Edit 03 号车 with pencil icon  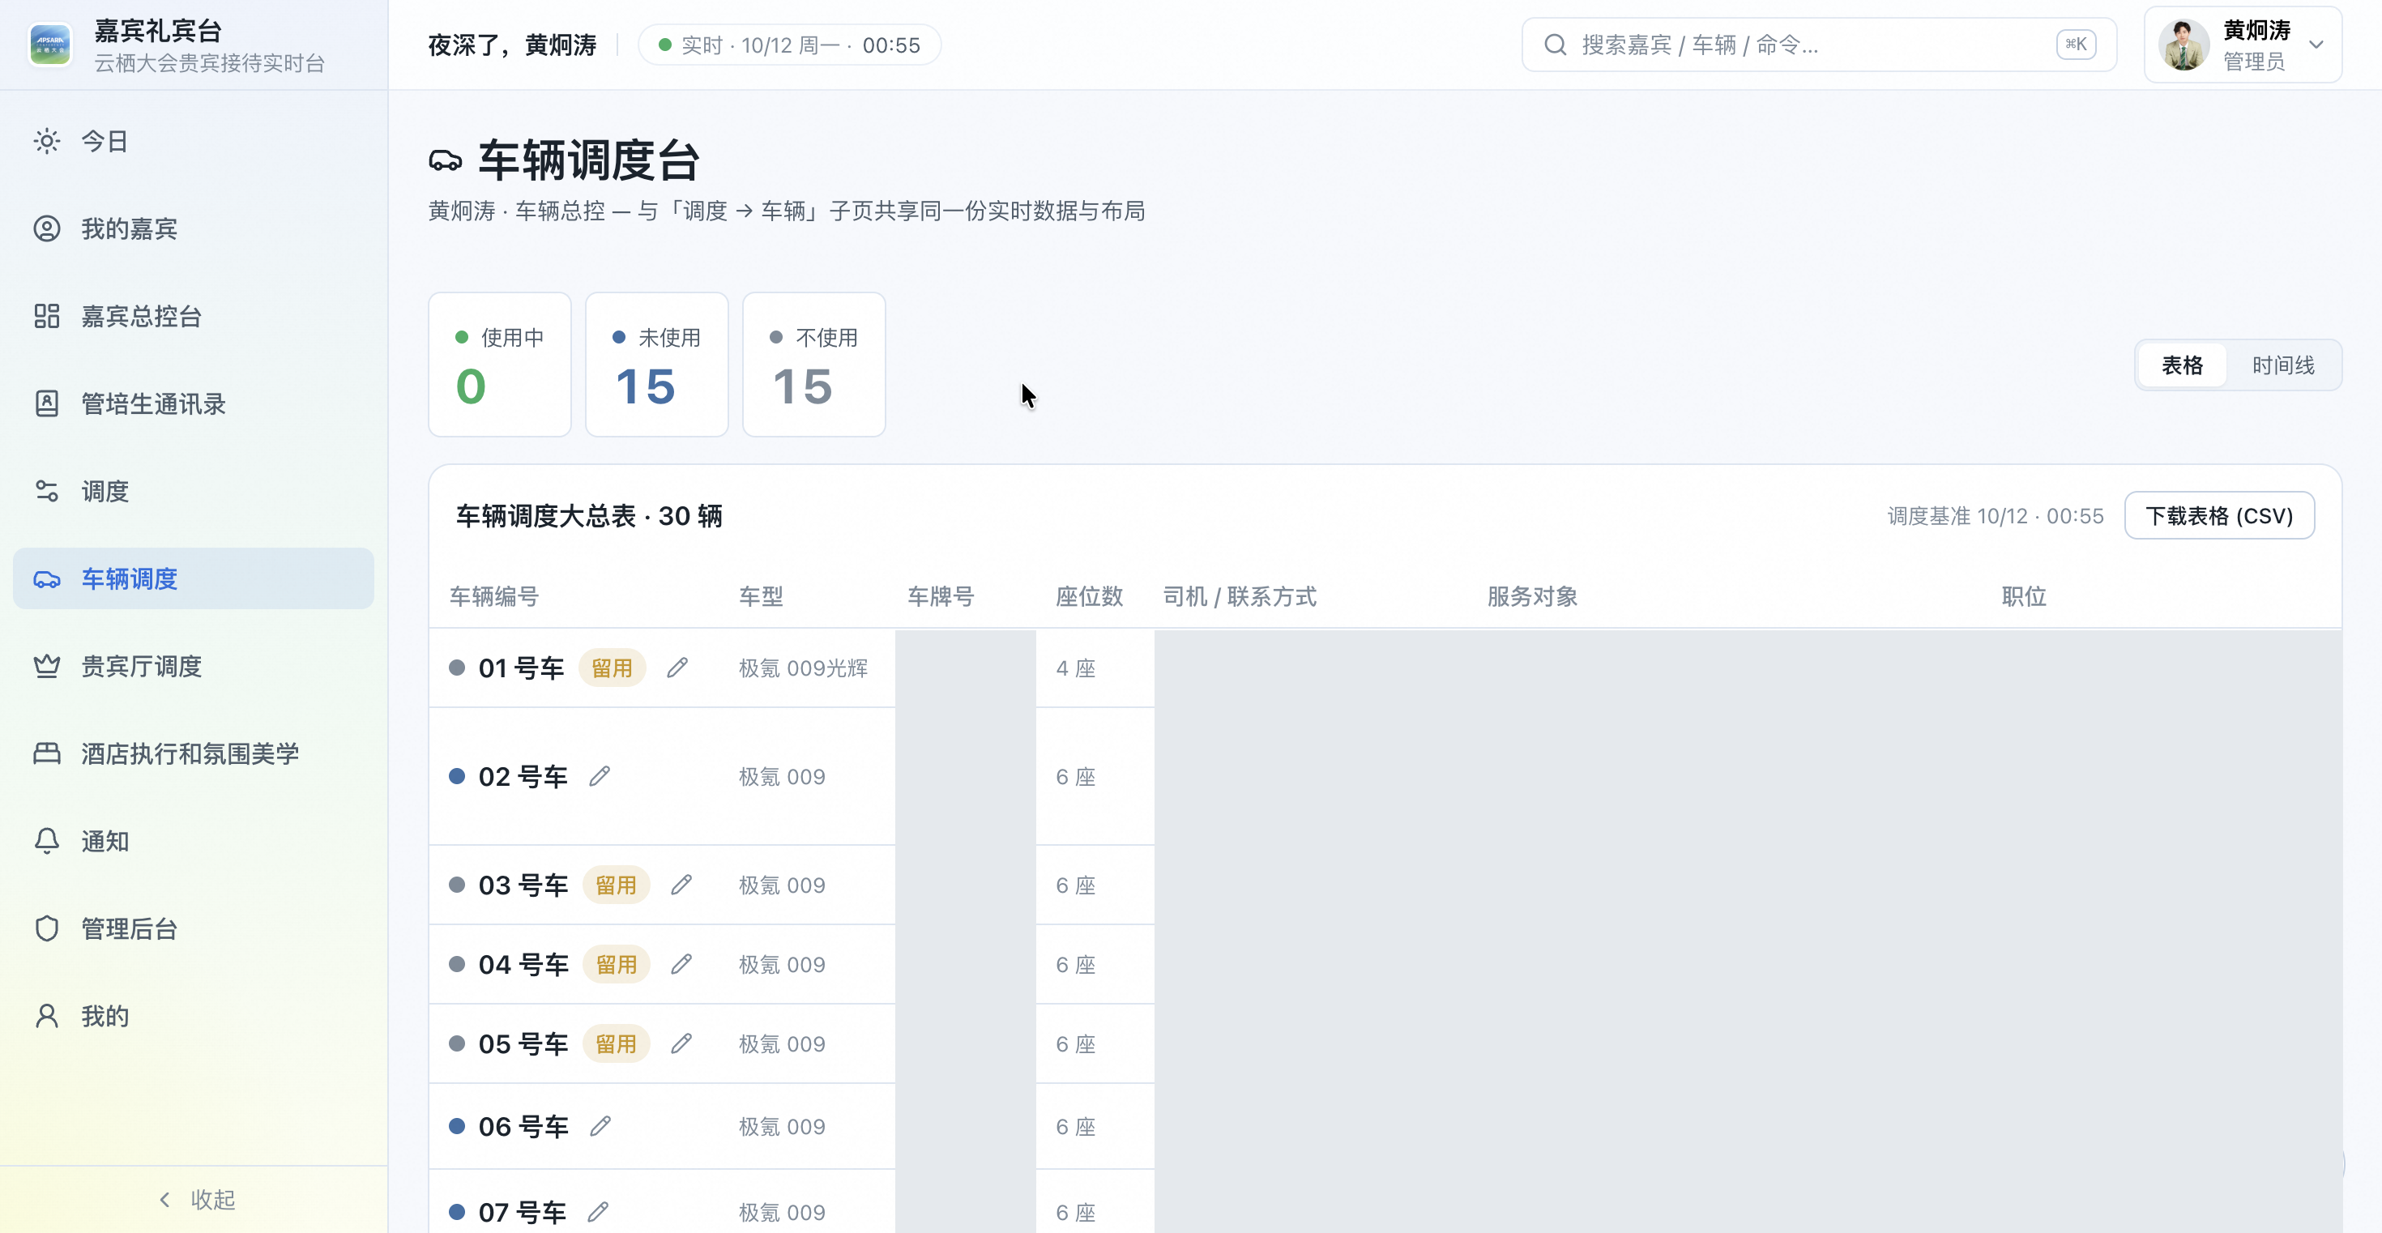pyautogui.click(x=681, y=885)
